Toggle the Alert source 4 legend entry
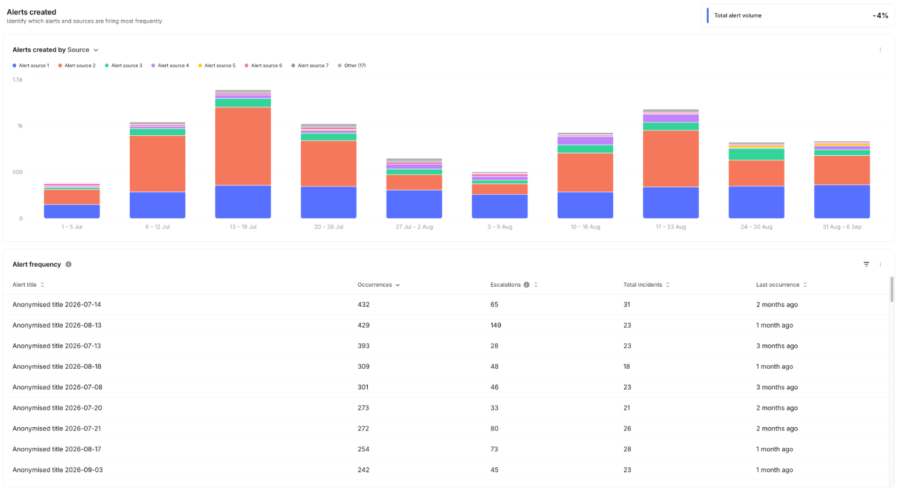 170,65
